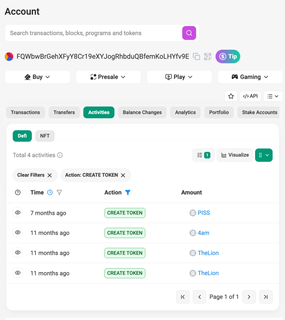Open the blue Action column filter

127,192
